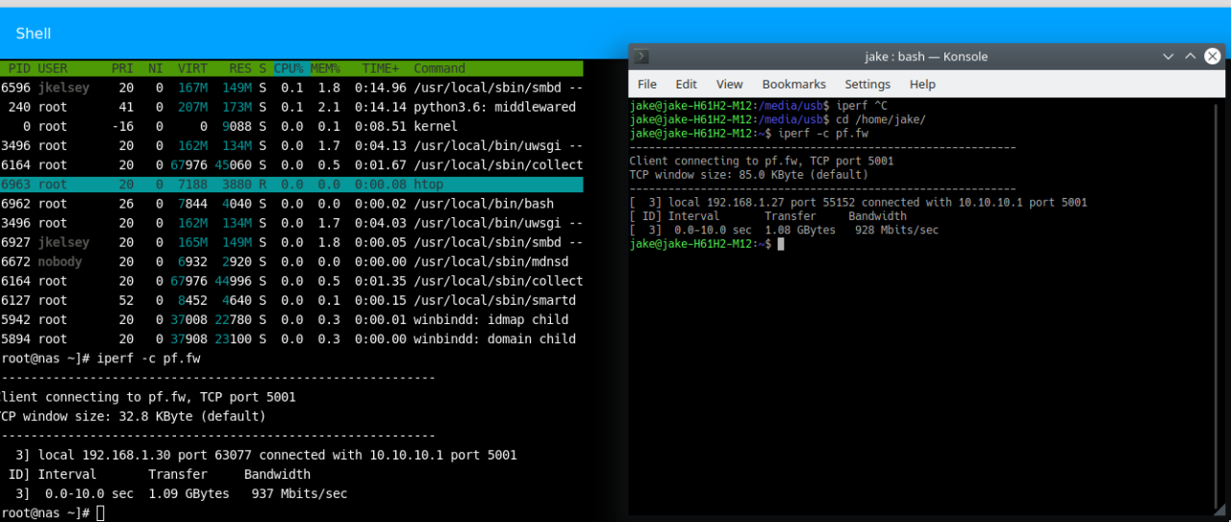Close the Konsole window
The width and height of the screenshot is (1231, 522).
(x=1214, y=56)
